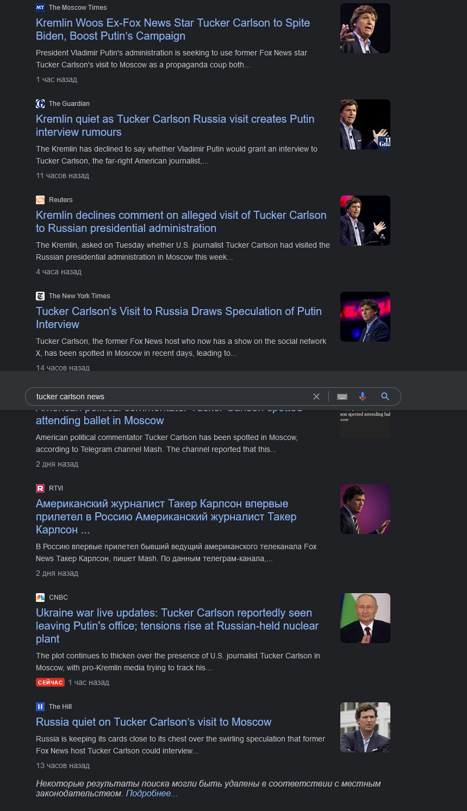Open CNBC 'Ukraine war live updates' headline
This screenshot has height=811, width=467.
pyautogui.click(x=177, y=626)
